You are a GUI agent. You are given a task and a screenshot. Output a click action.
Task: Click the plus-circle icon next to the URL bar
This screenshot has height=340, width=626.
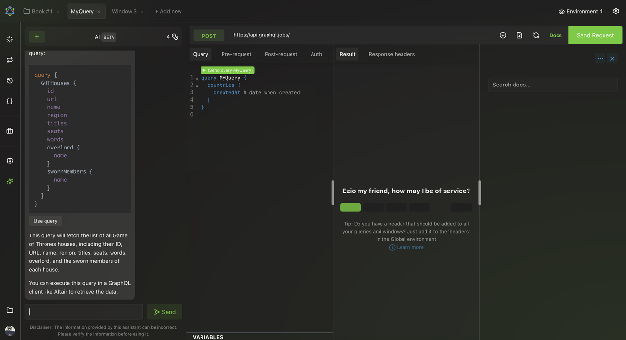(503, 35)
